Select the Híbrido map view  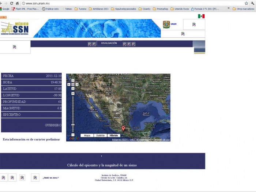[114, 136]
